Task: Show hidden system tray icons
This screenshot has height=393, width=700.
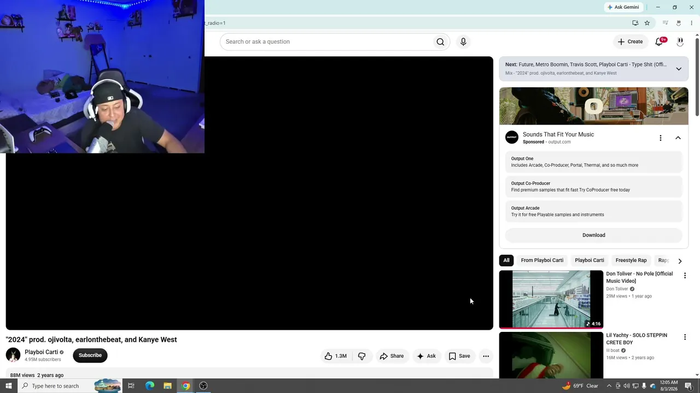Action: 609,386
